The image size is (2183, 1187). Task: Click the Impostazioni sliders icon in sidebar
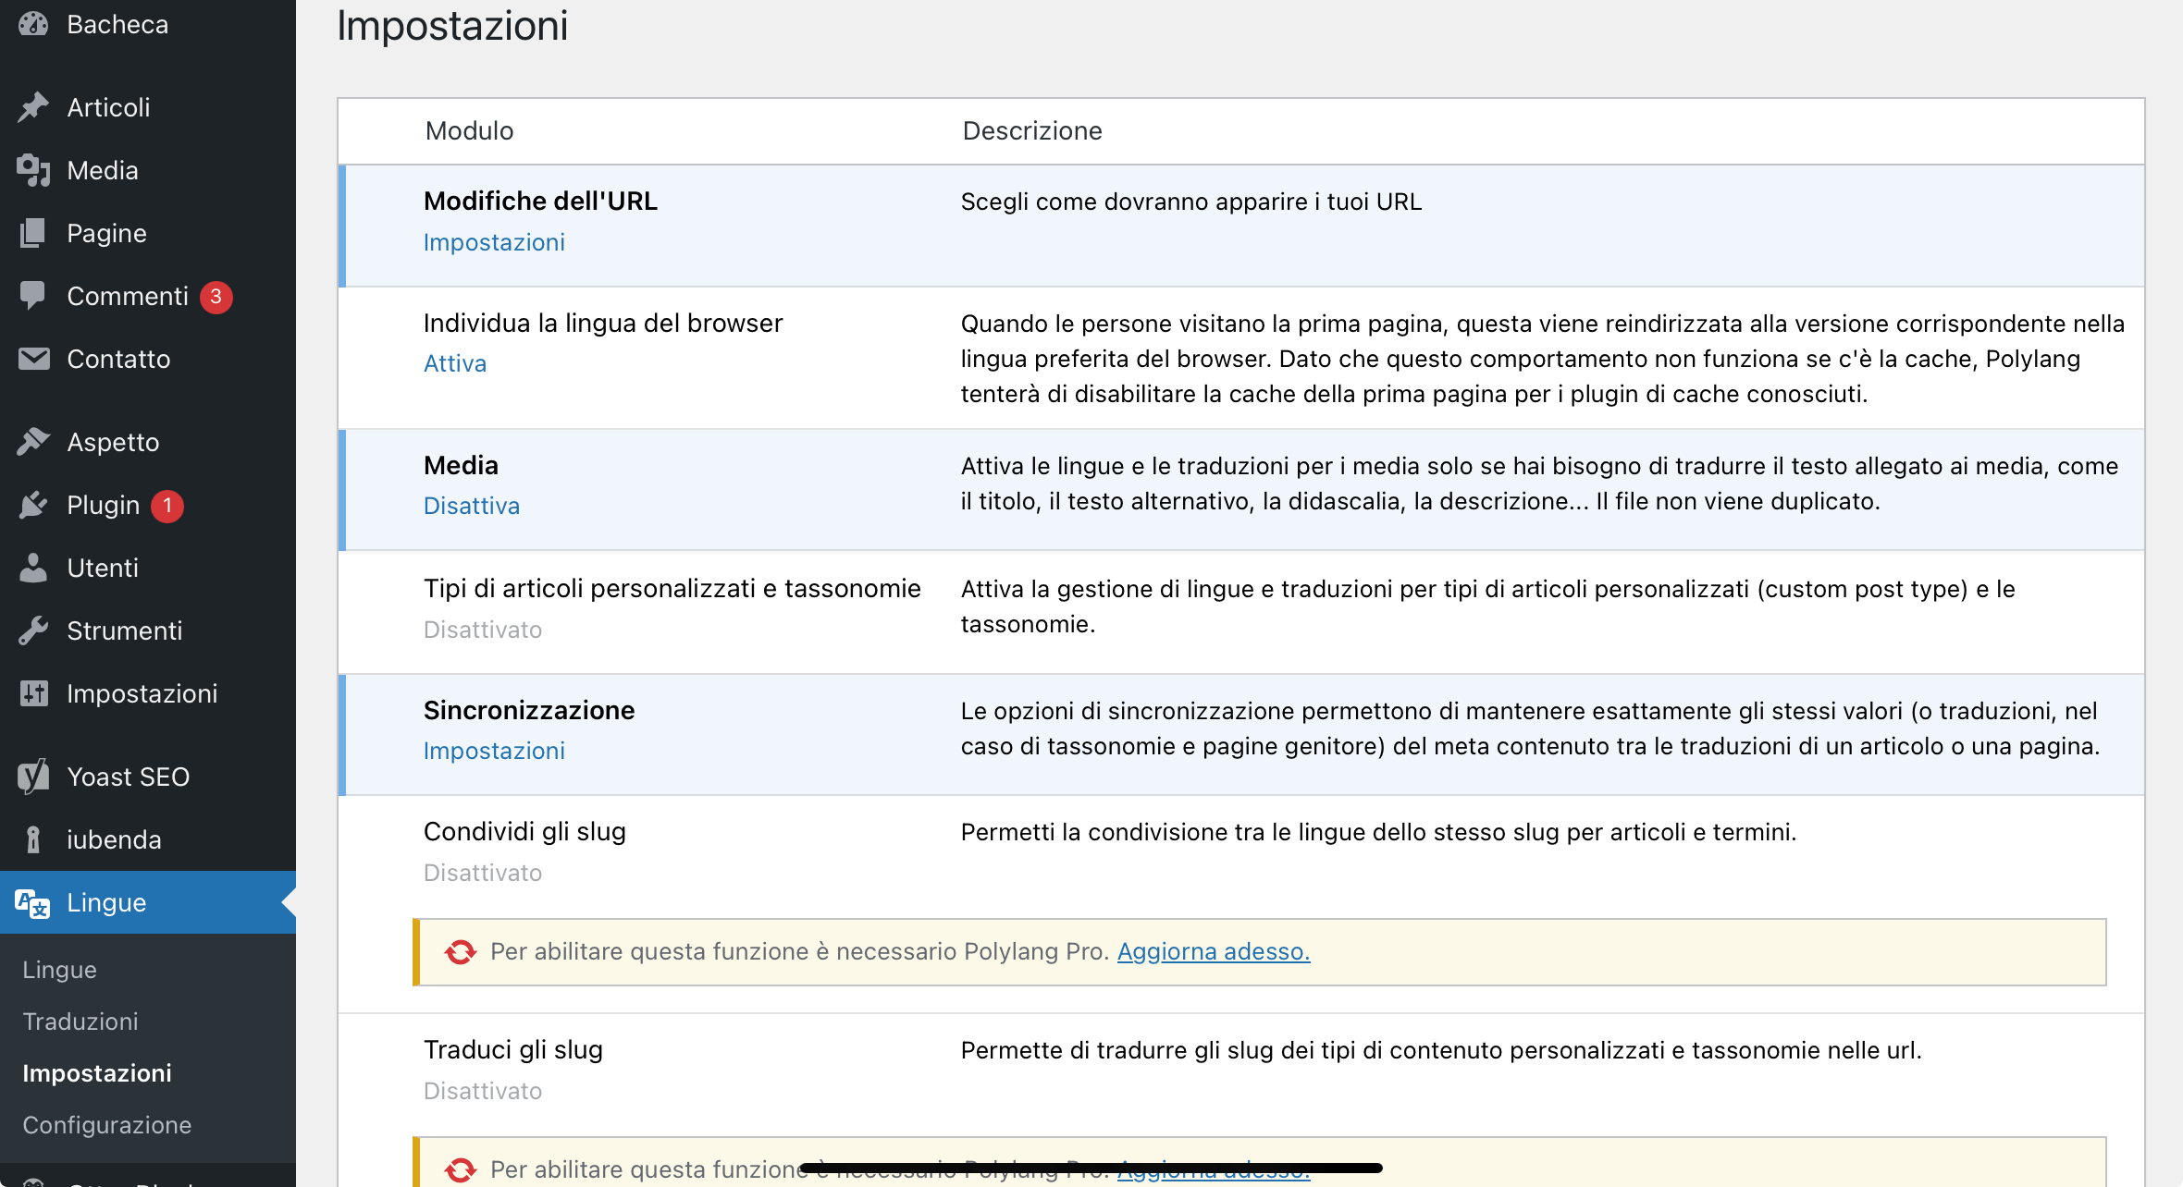33,693
